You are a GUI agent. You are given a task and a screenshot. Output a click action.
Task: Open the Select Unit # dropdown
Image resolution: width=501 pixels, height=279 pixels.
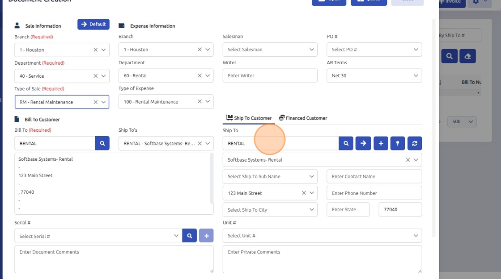click(x=322, y=236)
